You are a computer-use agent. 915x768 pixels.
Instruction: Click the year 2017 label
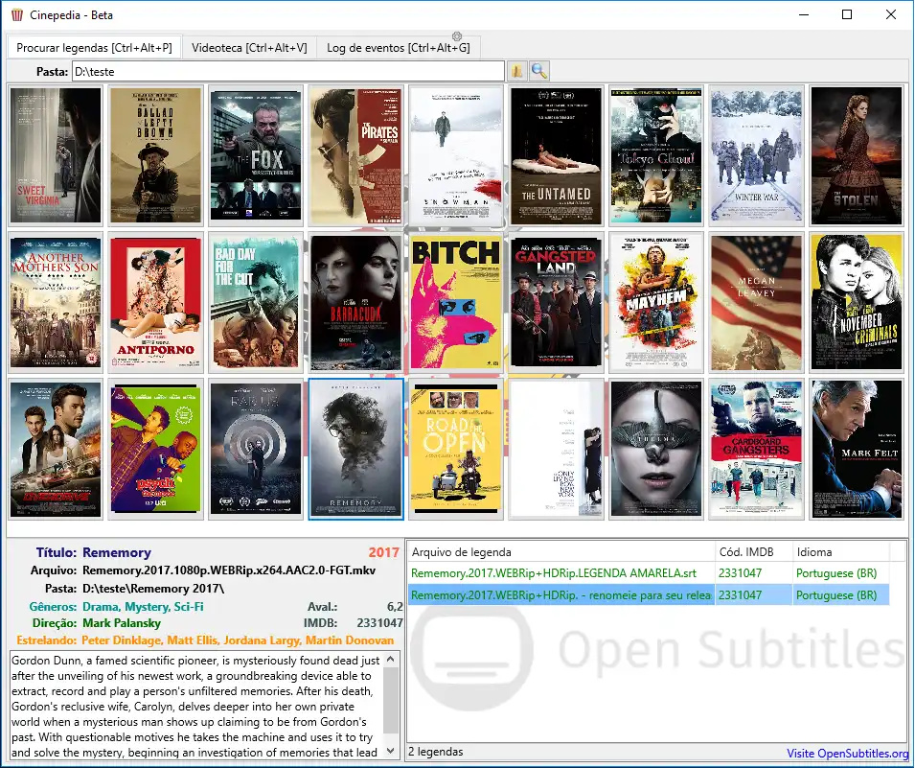tap(383, 552)
